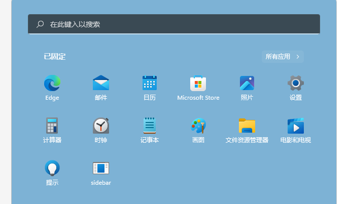Click the magnifier icon in search bar

[40, 24]
